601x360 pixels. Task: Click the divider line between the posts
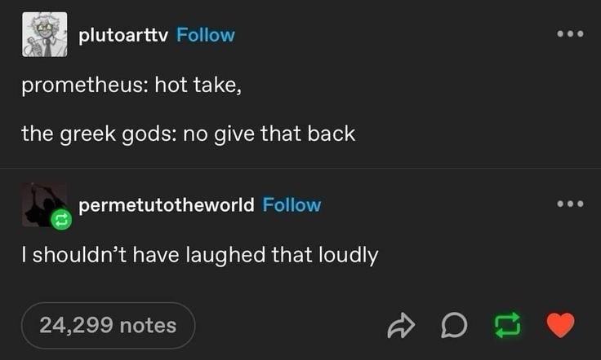300,168
